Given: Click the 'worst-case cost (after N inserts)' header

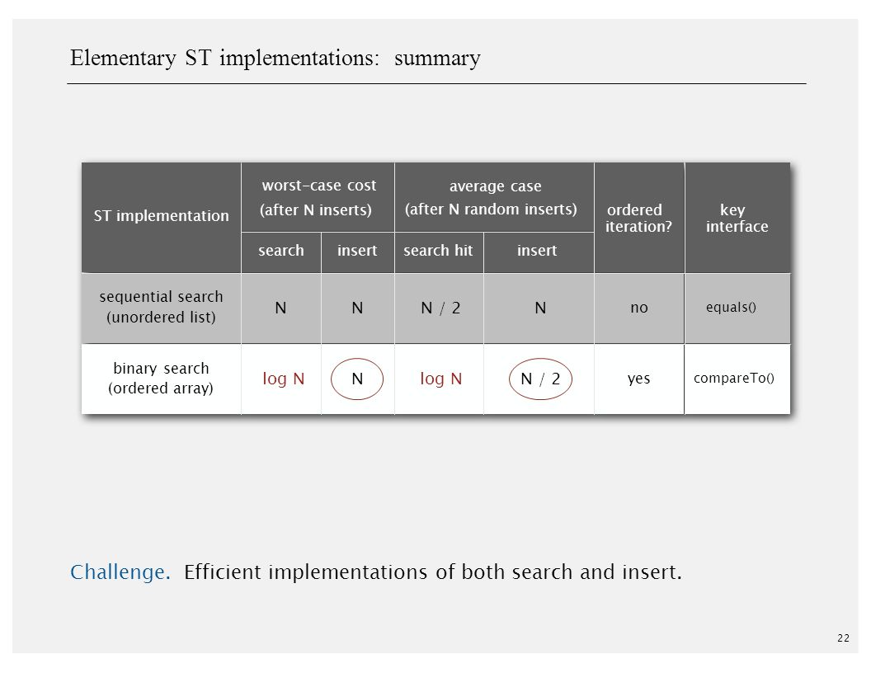Looking at the screenshot, I should (x=318, y=197).
